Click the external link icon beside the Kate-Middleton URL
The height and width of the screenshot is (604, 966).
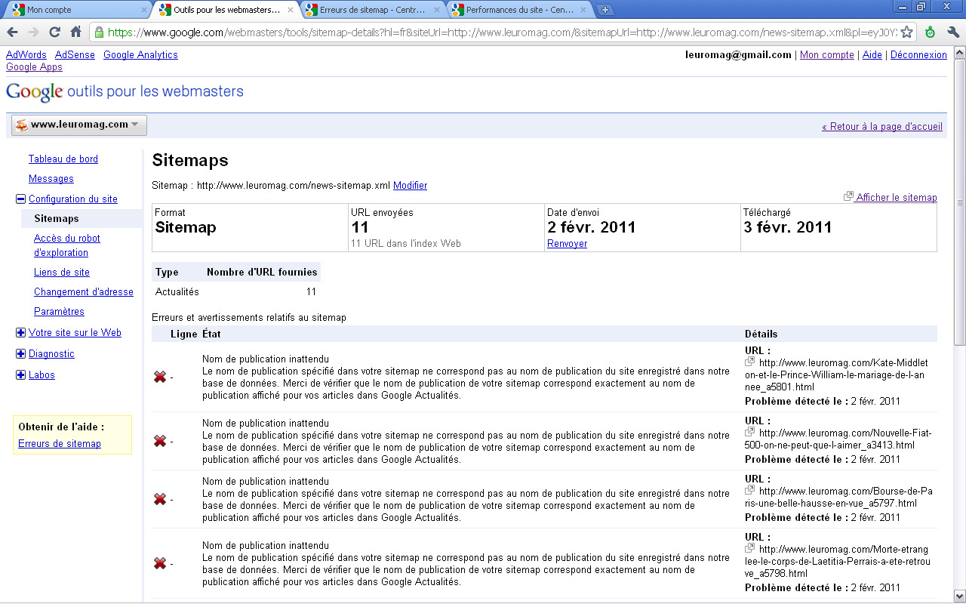pos(750,362)
